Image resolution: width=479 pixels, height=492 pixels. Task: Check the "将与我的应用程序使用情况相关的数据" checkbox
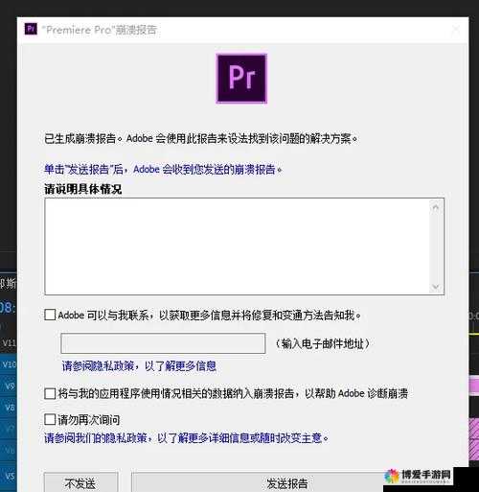pos(50,393)
